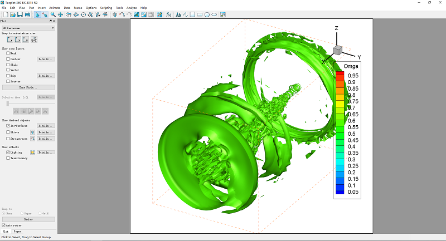The width and height of the screenshot is (446, 241).
Task: Select the Zoom magnifier tool
Action: pos(52,14)
